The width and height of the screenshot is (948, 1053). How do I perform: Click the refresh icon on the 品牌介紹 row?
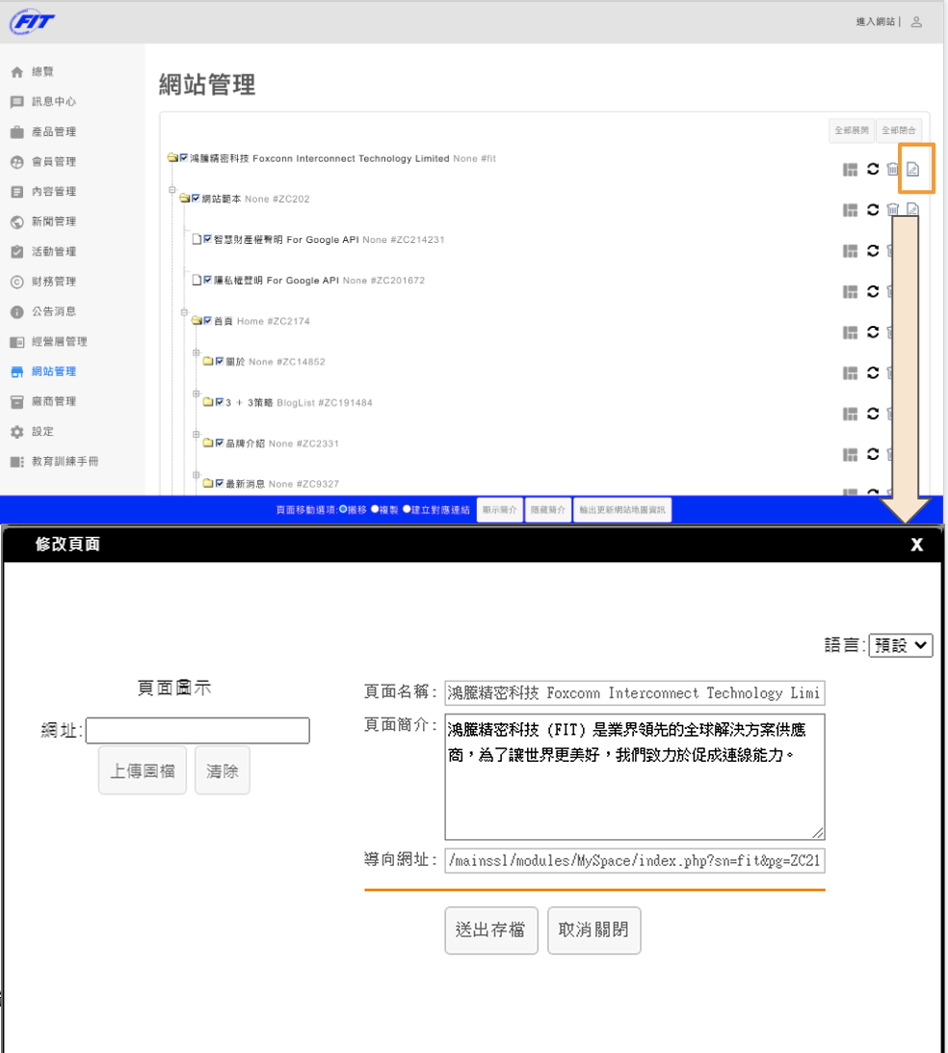[872, 454]
